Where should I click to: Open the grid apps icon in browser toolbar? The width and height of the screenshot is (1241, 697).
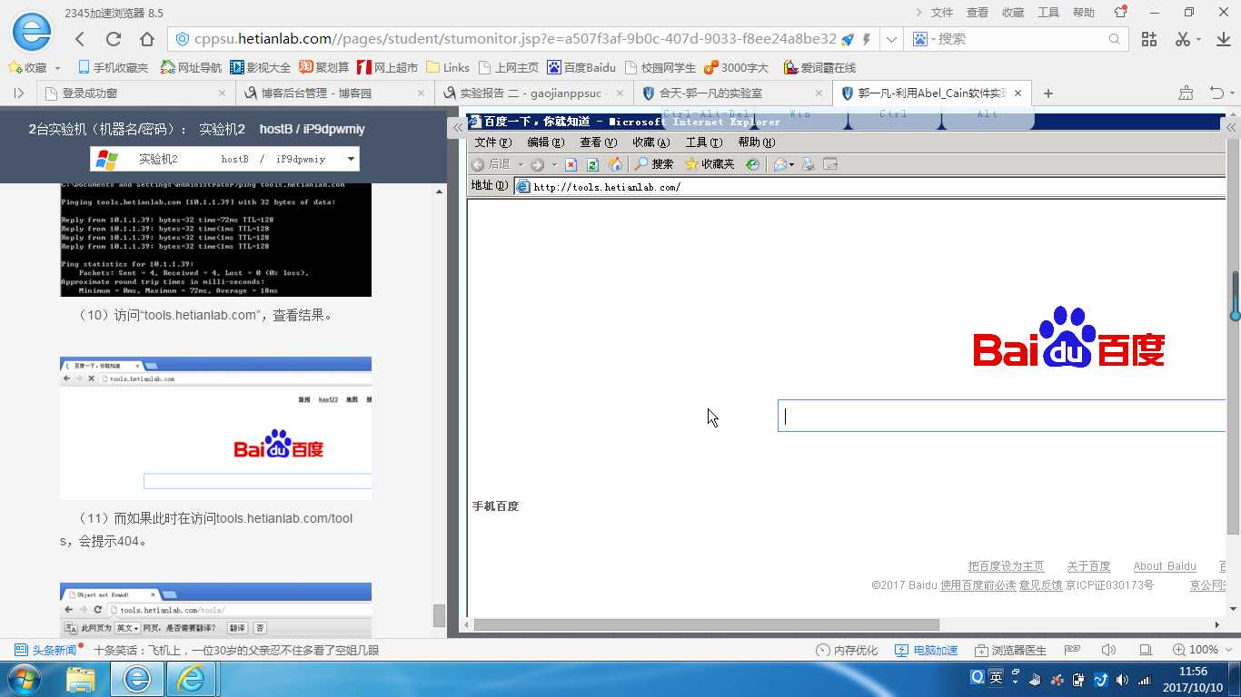click(1149, 39)
